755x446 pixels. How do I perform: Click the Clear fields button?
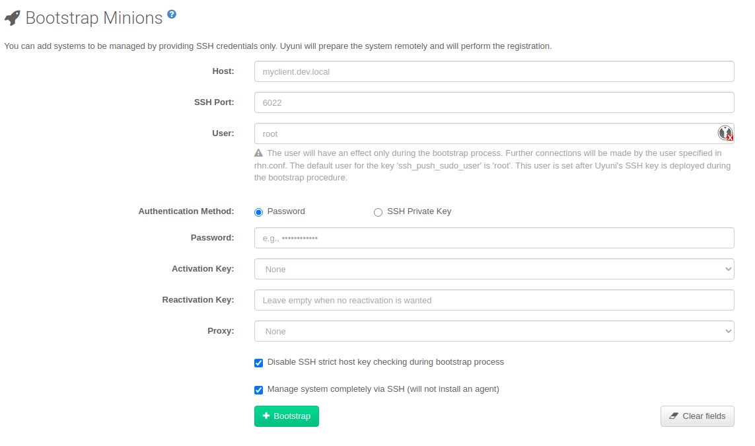pyautogui.click(x=697, y=416)
